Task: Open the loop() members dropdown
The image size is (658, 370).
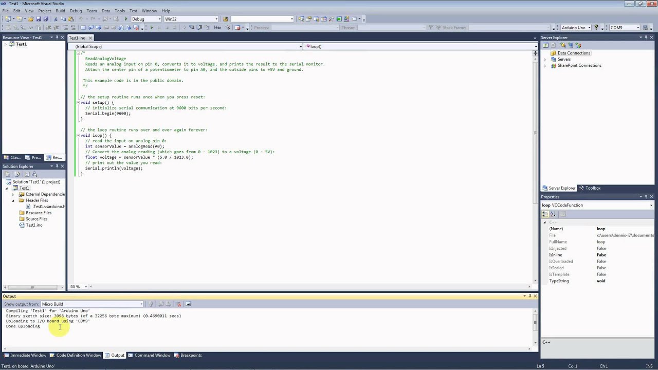Action: click(x=535, y=47)
